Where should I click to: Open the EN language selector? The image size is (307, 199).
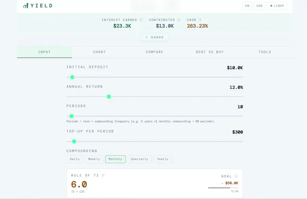coord(247,6)
